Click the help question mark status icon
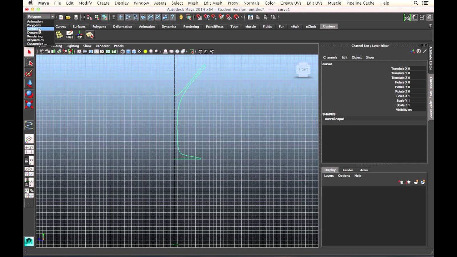 tap(173, 17)
